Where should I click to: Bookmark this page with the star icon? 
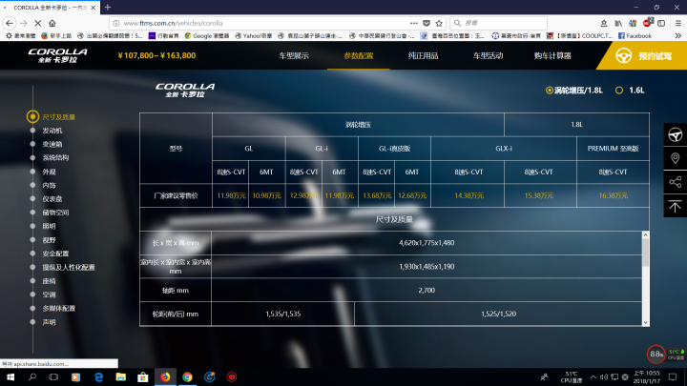pyautogui.click(x=439, y=23)
